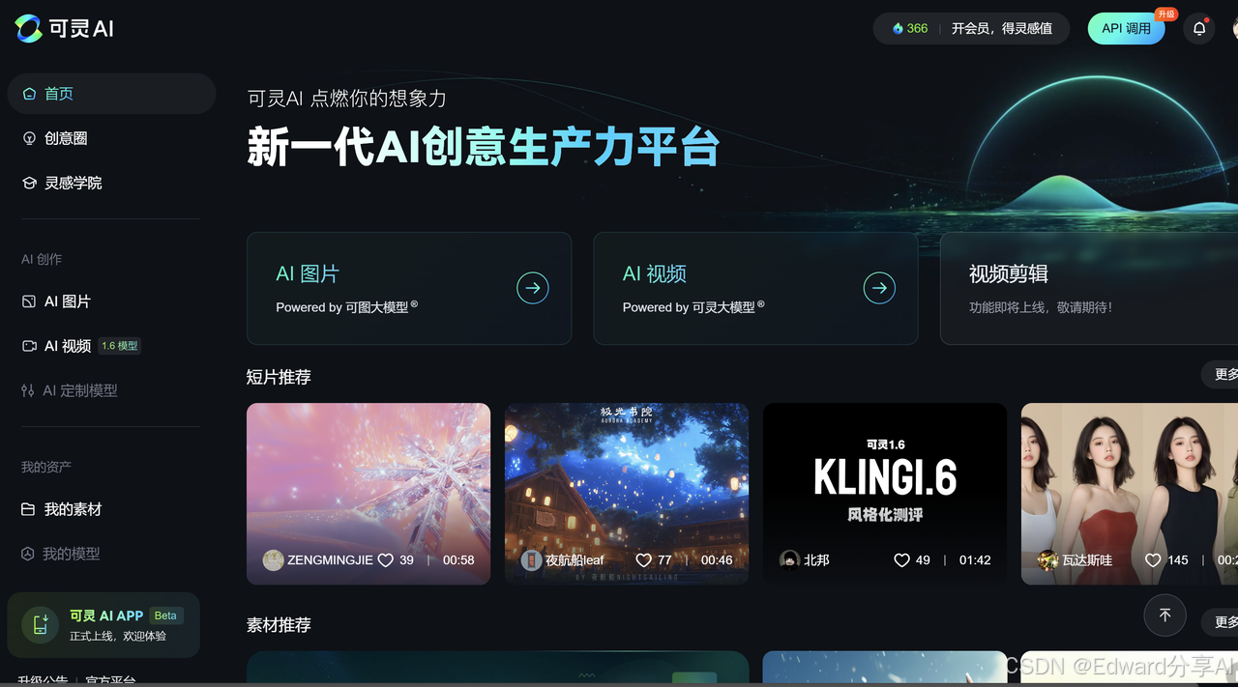Like the 夜航船leaf video with the heart icon

point(643,560)
